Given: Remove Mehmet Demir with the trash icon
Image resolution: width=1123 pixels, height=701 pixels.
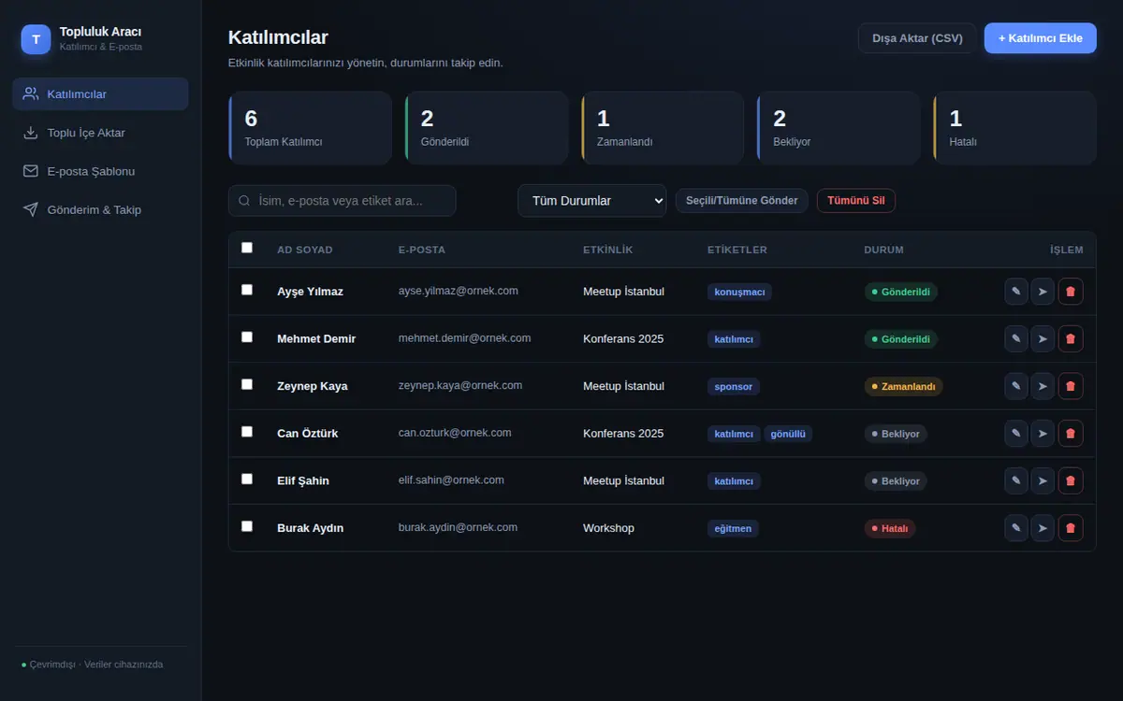Looking at the screenshot, I should click(x=1071, y=338).
